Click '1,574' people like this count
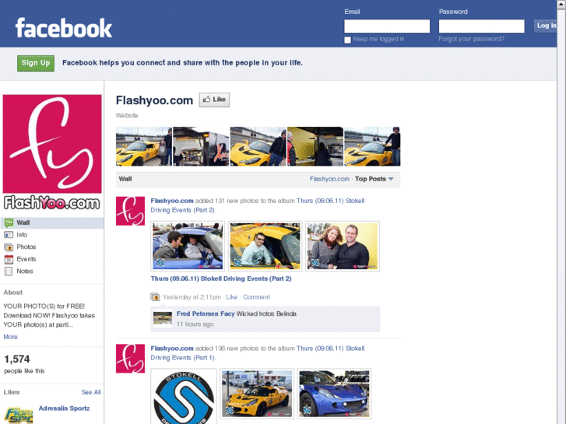Image resolution: width=566 pixels, height=424 pixels. pyautogui.click(x=17, y=359)
